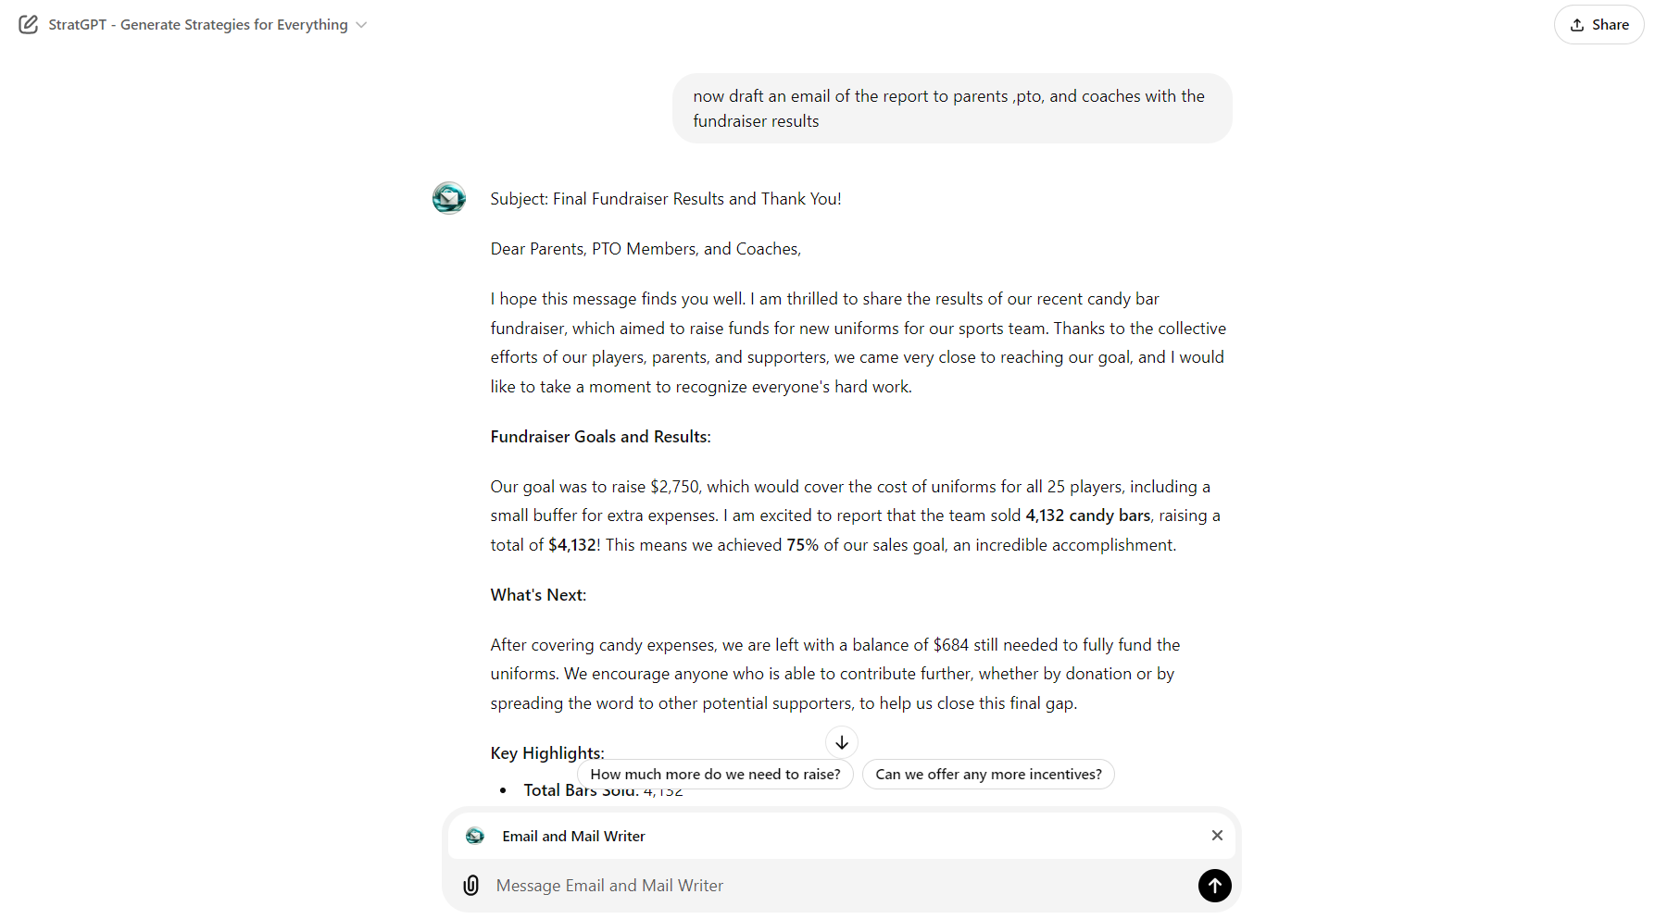Click the user's fundraiser email request bubble

pos(950,107)
